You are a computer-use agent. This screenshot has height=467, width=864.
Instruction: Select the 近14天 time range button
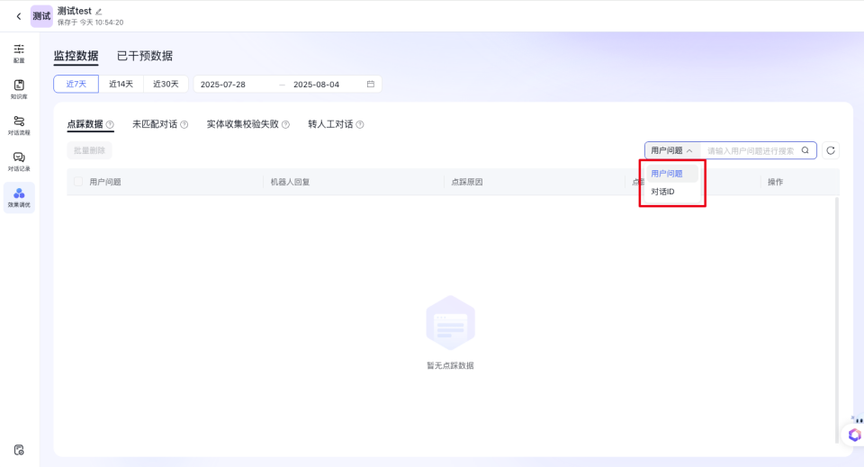click(121, 84)
